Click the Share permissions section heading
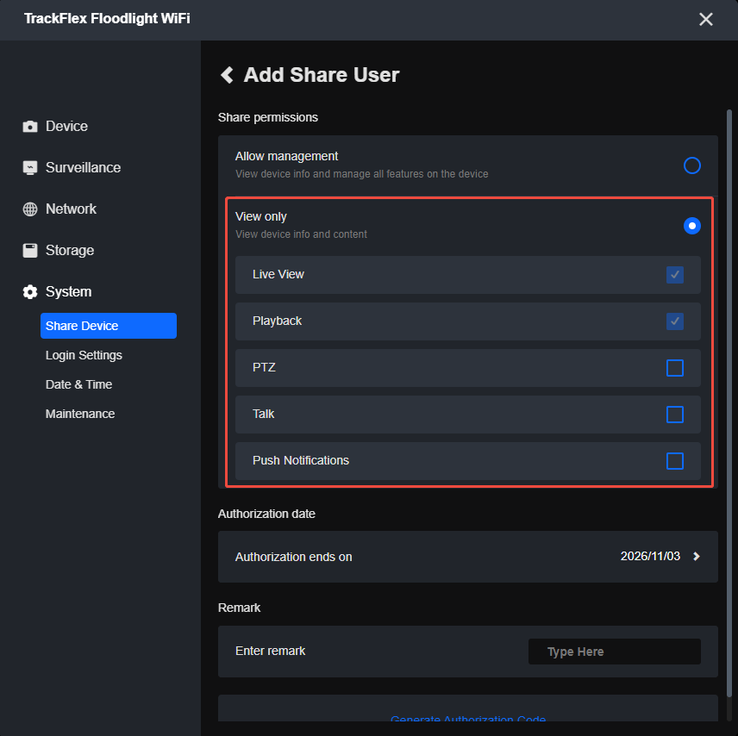 point(268,118)
